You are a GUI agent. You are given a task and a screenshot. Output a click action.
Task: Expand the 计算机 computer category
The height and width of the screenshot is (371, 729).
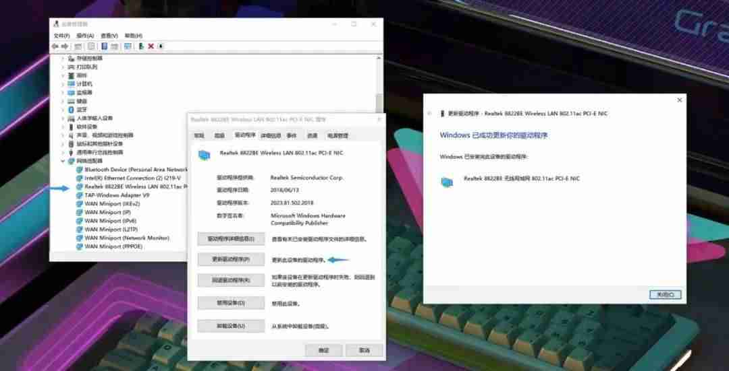pyautogui.click(x=63, y=84)
